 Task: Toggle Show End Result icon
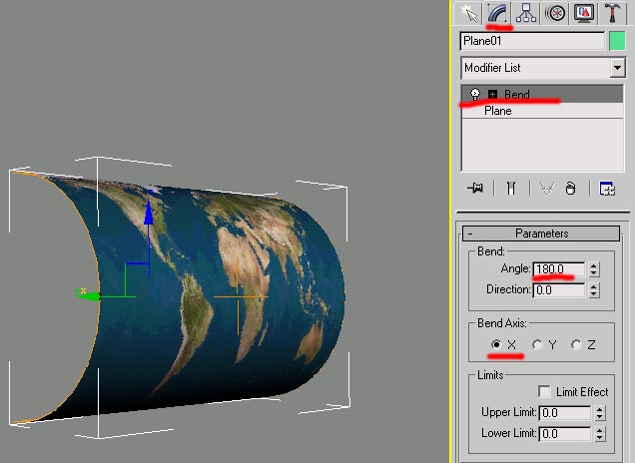point(511,189)
